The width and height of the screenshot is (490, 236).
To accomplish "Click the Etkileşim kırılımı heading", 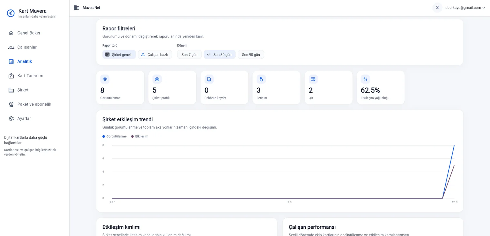I will 122,227.
